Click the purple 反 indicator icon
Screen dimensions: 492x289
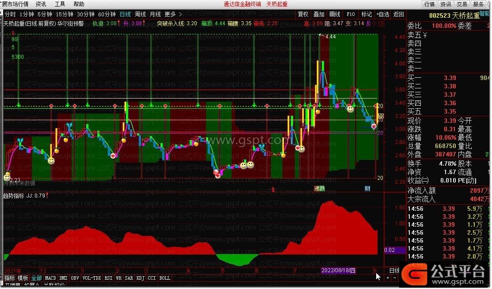pyautogui.click(x=368, y=23)
